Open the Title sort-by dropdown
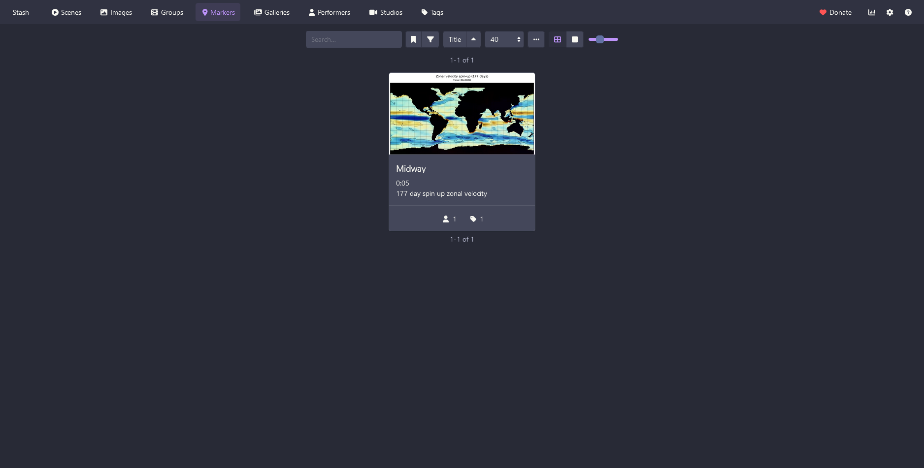 [x=455, y=39]
